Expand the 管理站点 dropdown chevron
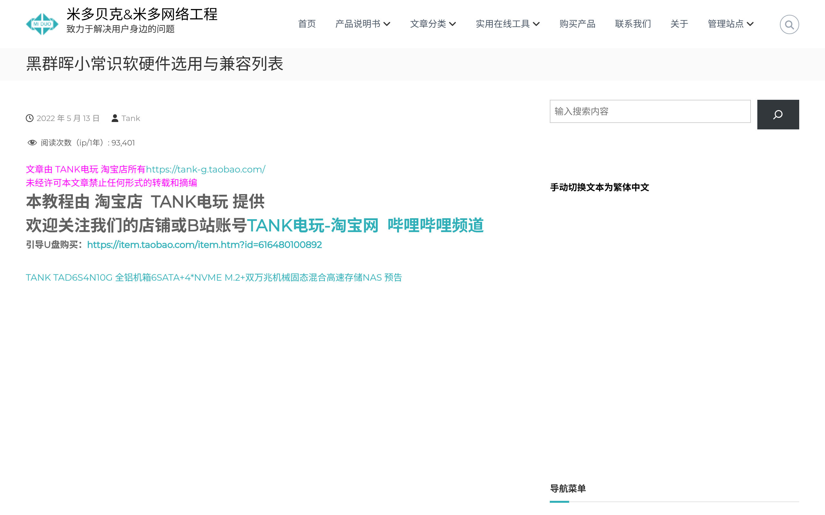Screen dimensions: 825x515 click(750, 24)
